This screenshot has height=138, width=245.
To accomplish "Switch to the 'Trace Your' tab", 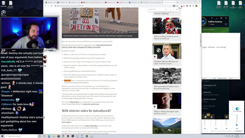I will coord(158,3).
